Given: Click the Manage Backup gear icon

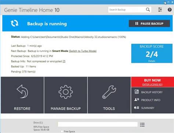Looking at the screenshot, I should (x=66, y=92).
